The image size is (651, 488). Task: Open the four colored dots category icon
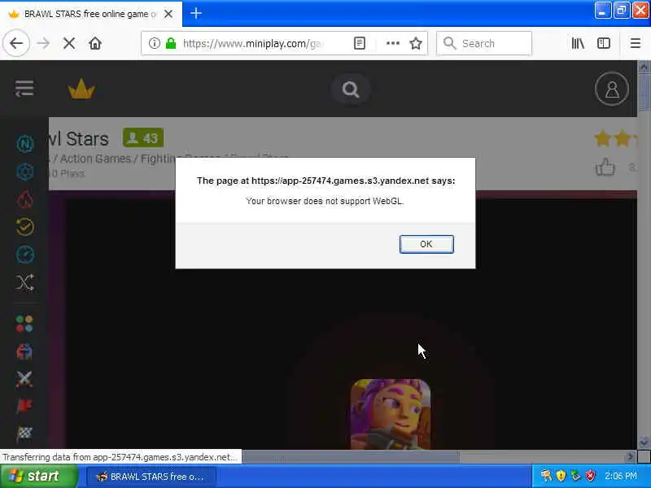click(24, 324)
